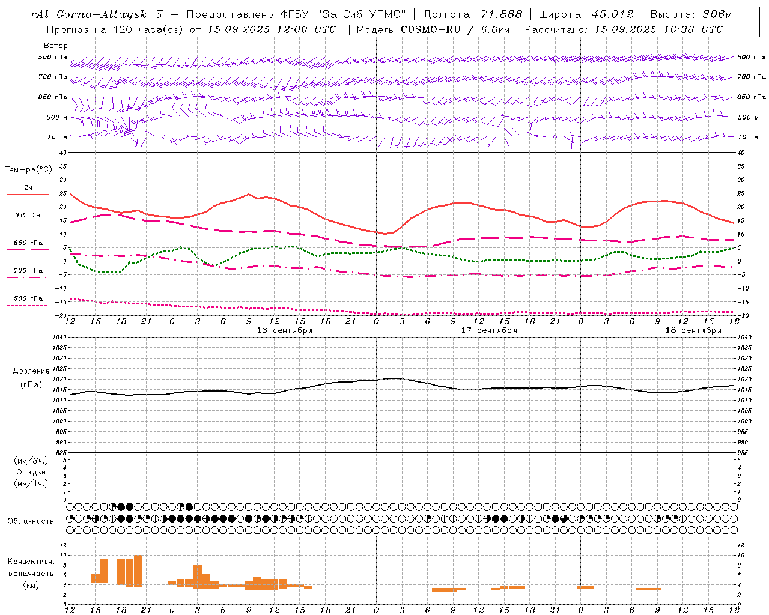769x615 pixels.
Task: Click the (км) unit label
Action: 31,586
